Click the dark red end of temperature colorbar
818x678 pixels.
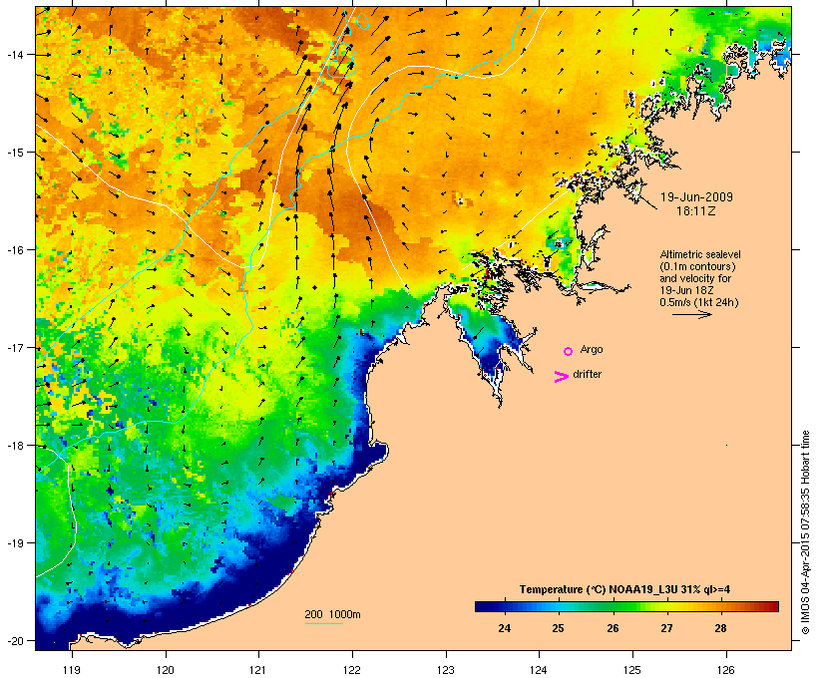click(772, 606)
